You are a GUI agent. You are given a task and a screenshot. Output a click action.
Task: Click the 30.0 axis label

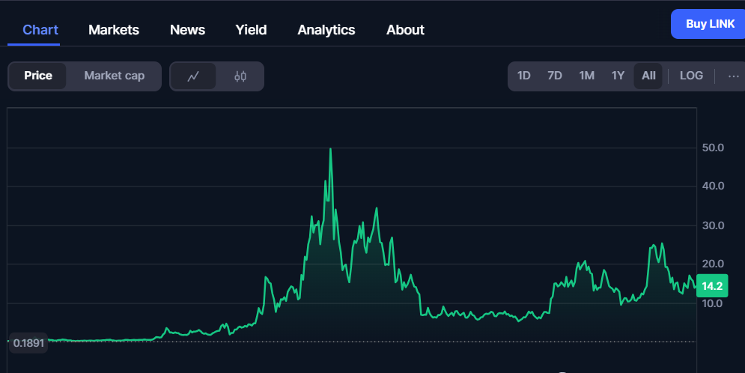tap(713, 225)
